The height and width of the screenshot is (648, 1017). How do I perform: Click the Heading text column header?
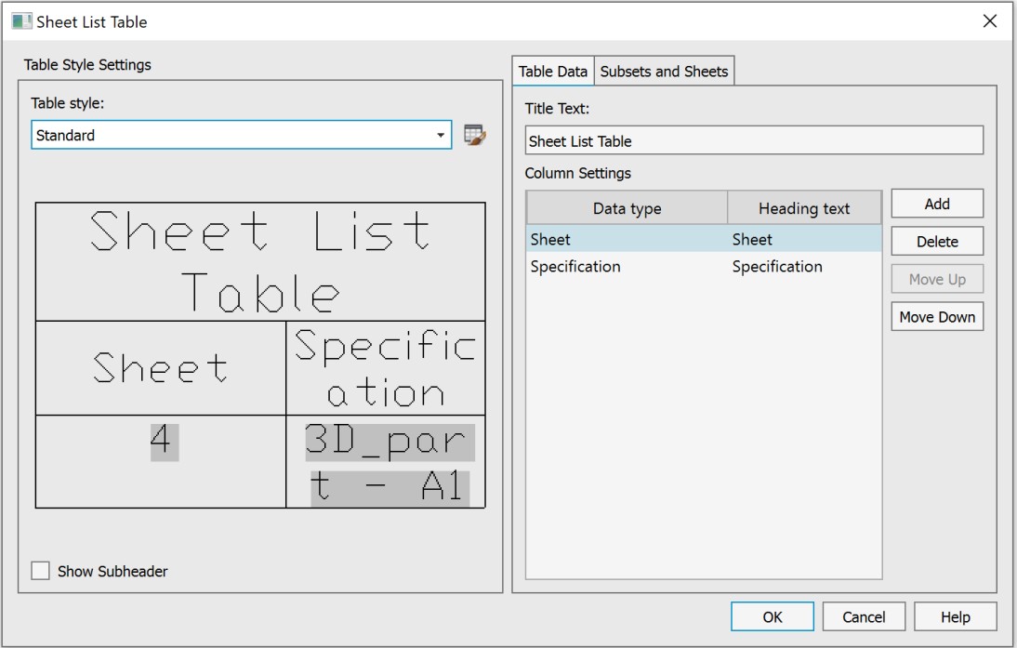[804, 208]
